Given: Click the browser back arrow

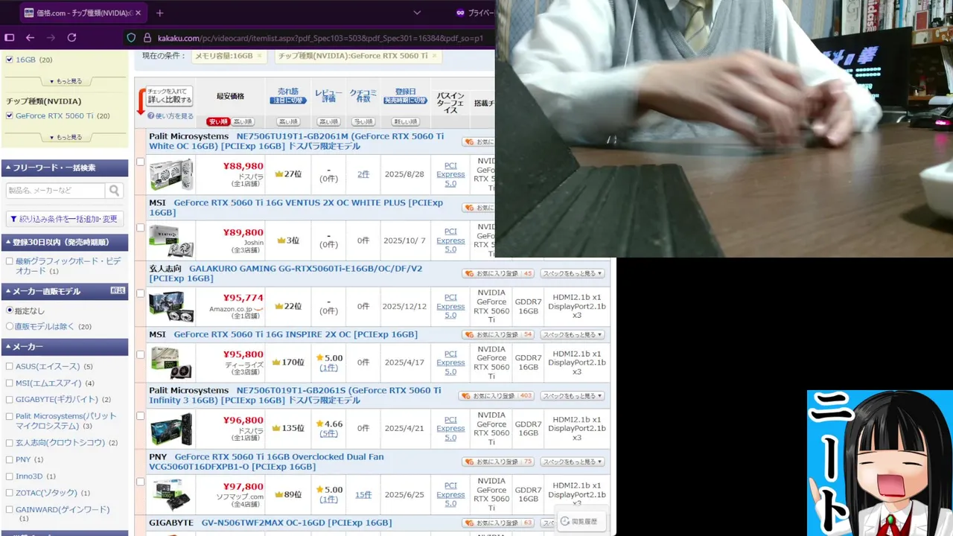Looking at the screenshot, I should point(30,37).
